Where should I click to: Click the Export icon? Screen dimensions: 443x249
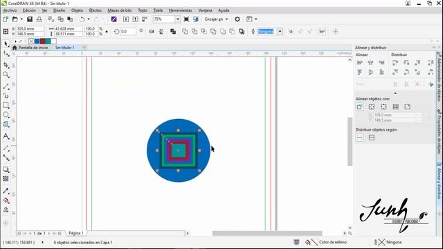[x=136, y=19]
